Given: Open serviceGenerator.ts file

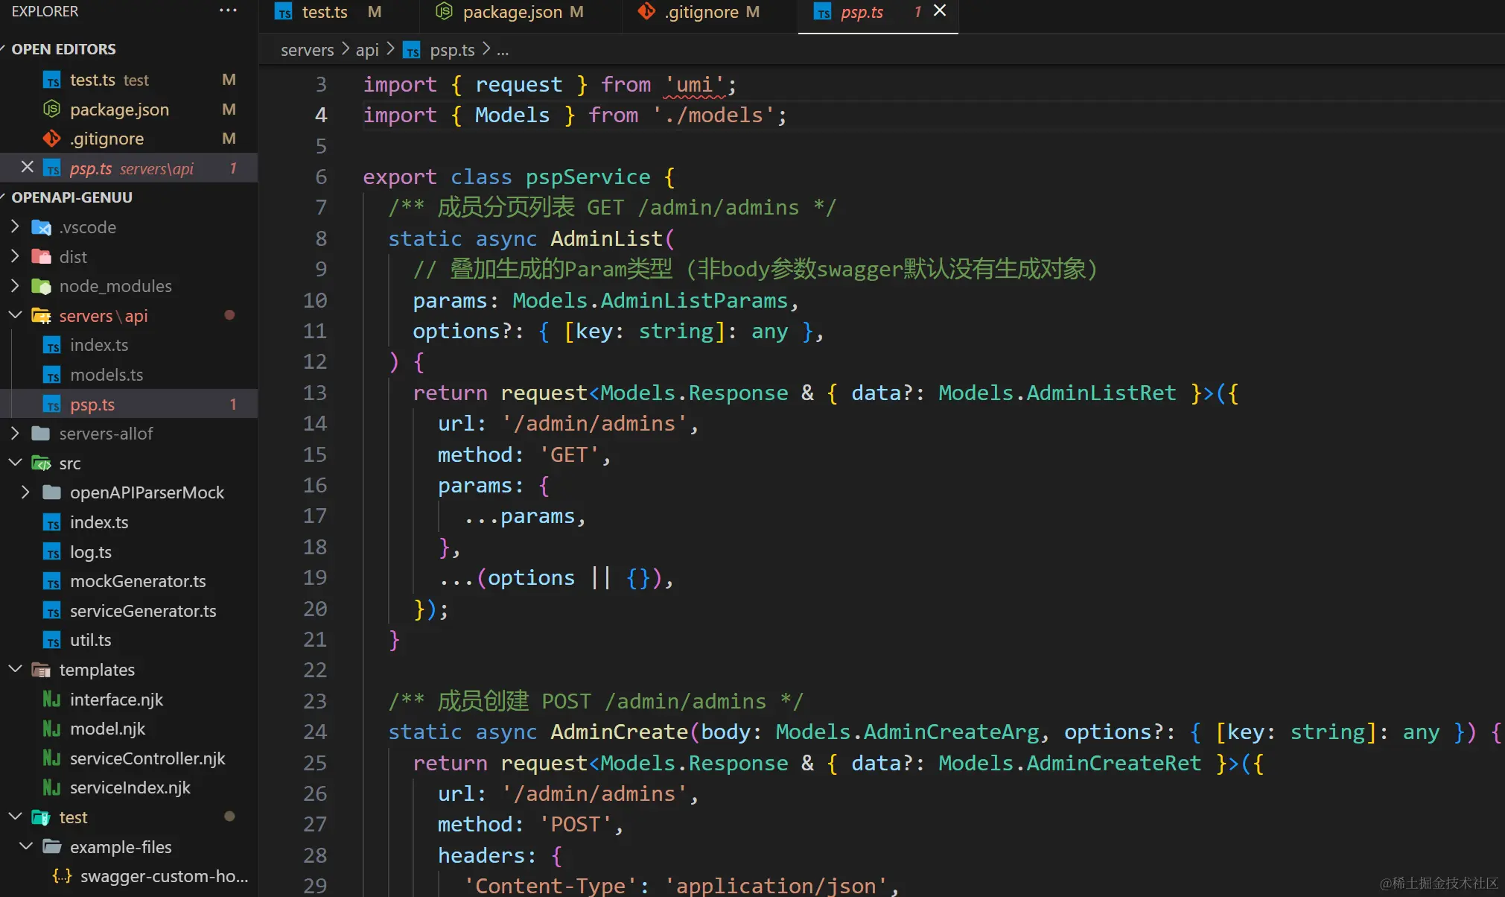Looking at the screenshot, I should 129,610.
